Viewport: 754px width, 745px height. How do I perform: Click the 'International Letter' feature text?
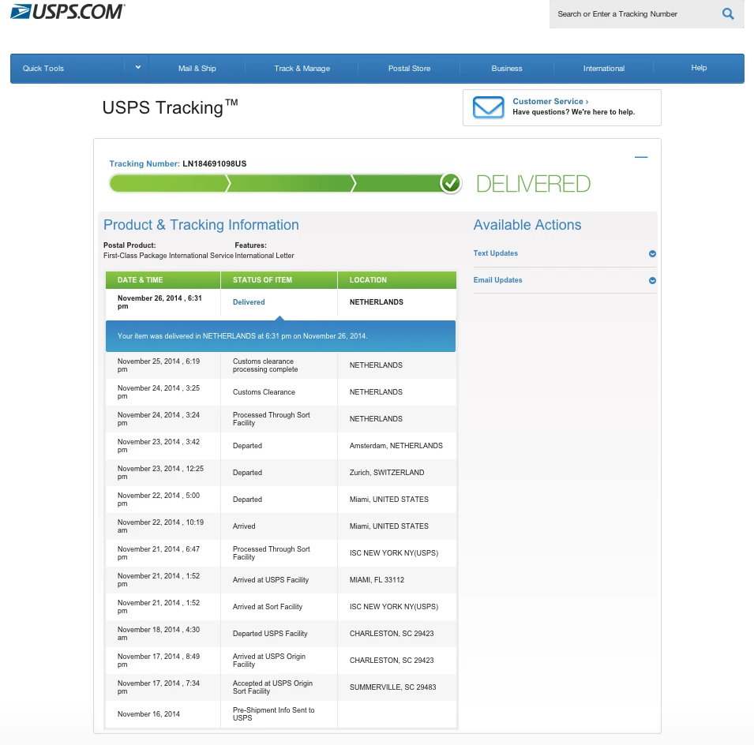[x=264, y=256]
